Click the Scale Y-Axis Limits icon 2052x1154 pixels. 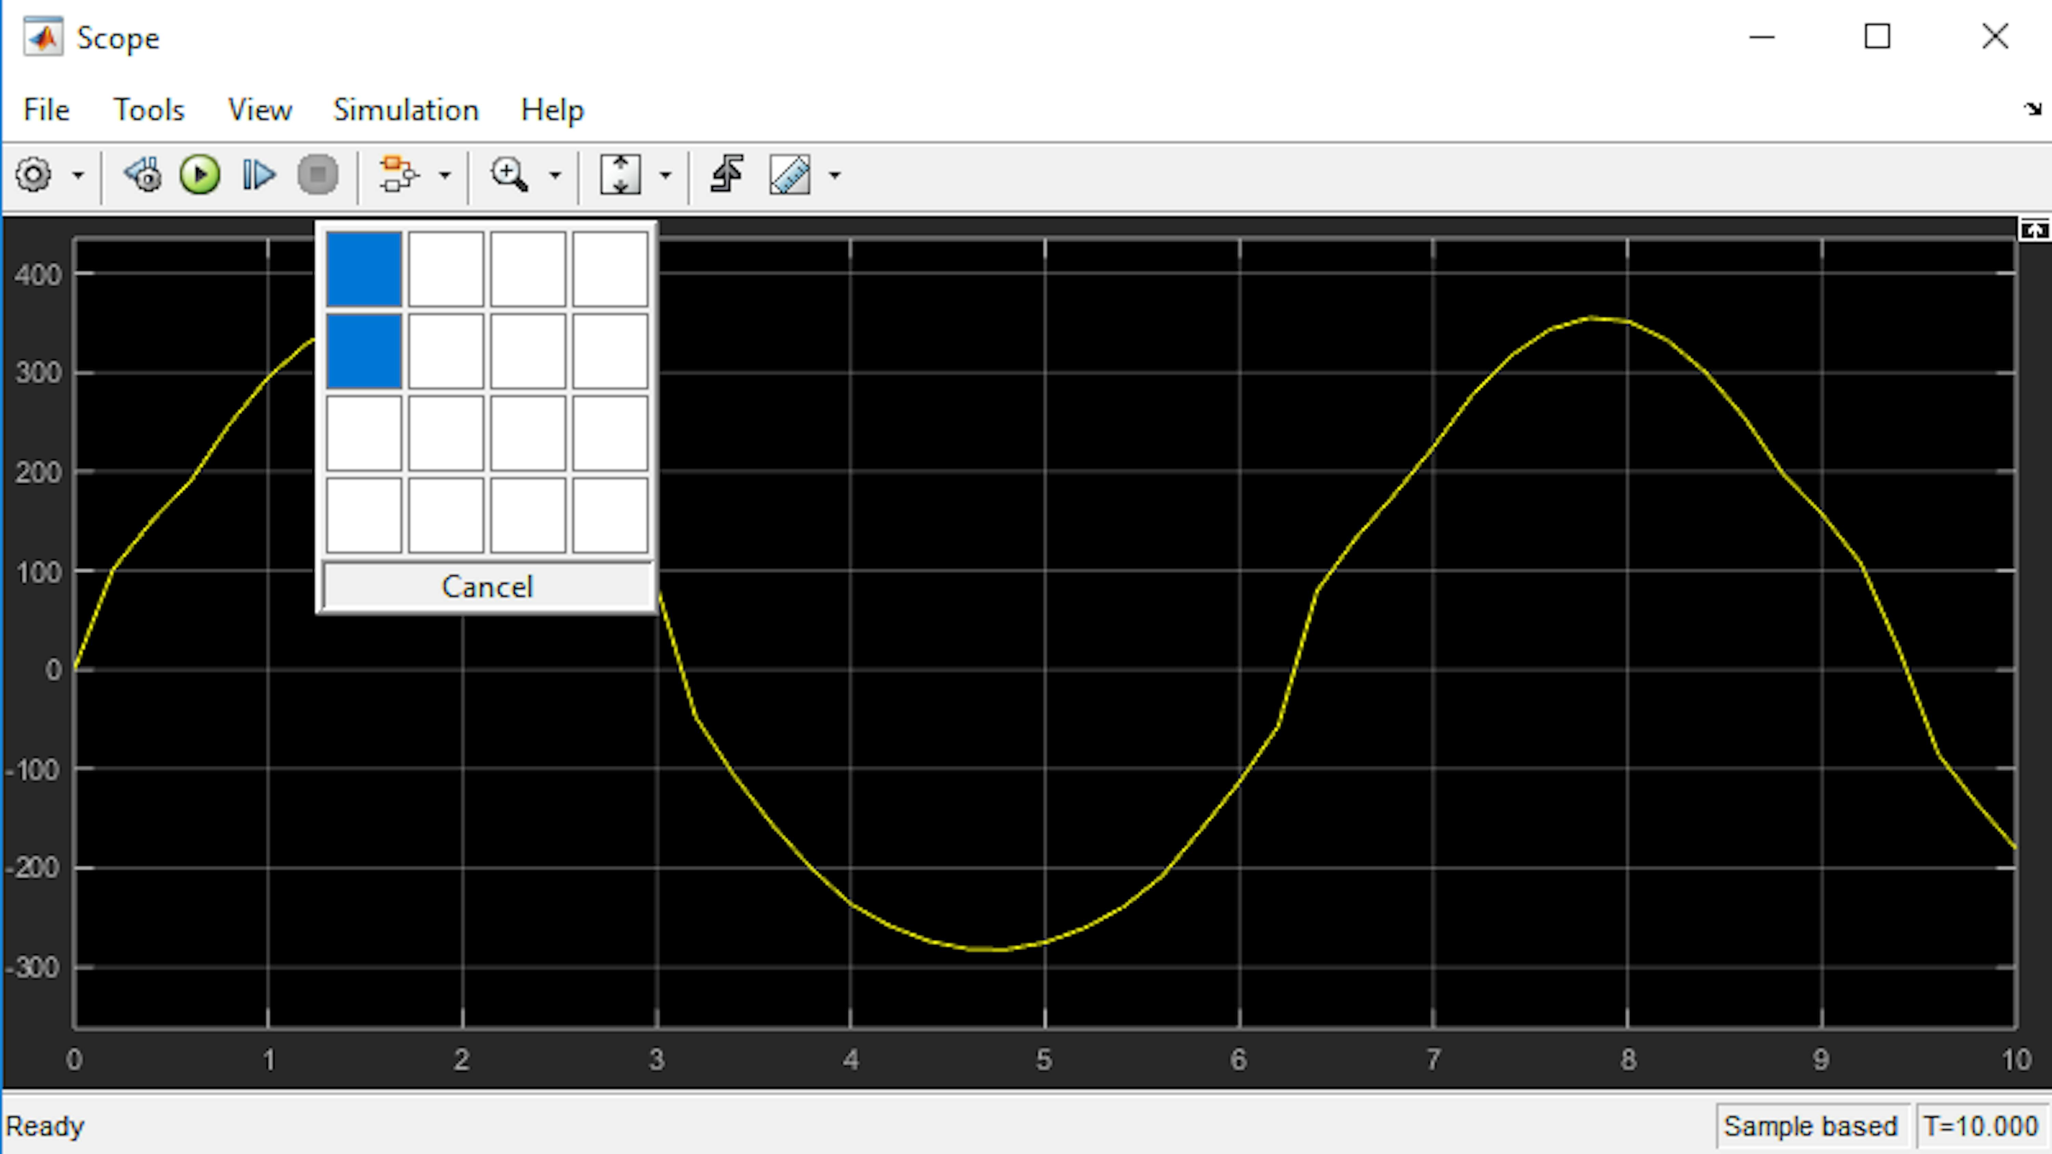pos(620,174)
